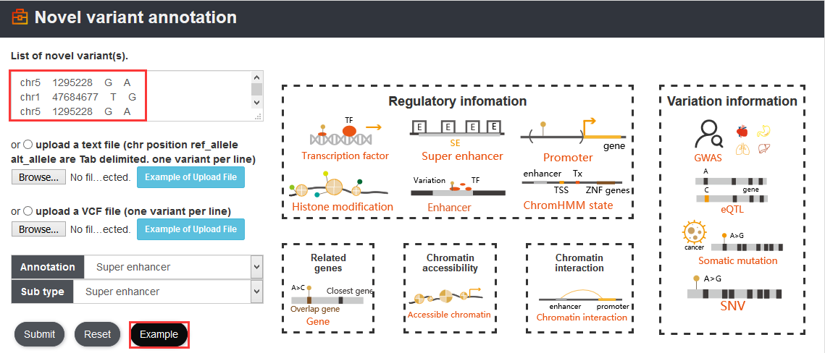The width and height of the screenshot is (825, 353).
Task: Click the Promoter gene arrow icon
Action: click(x=574, y=133)
